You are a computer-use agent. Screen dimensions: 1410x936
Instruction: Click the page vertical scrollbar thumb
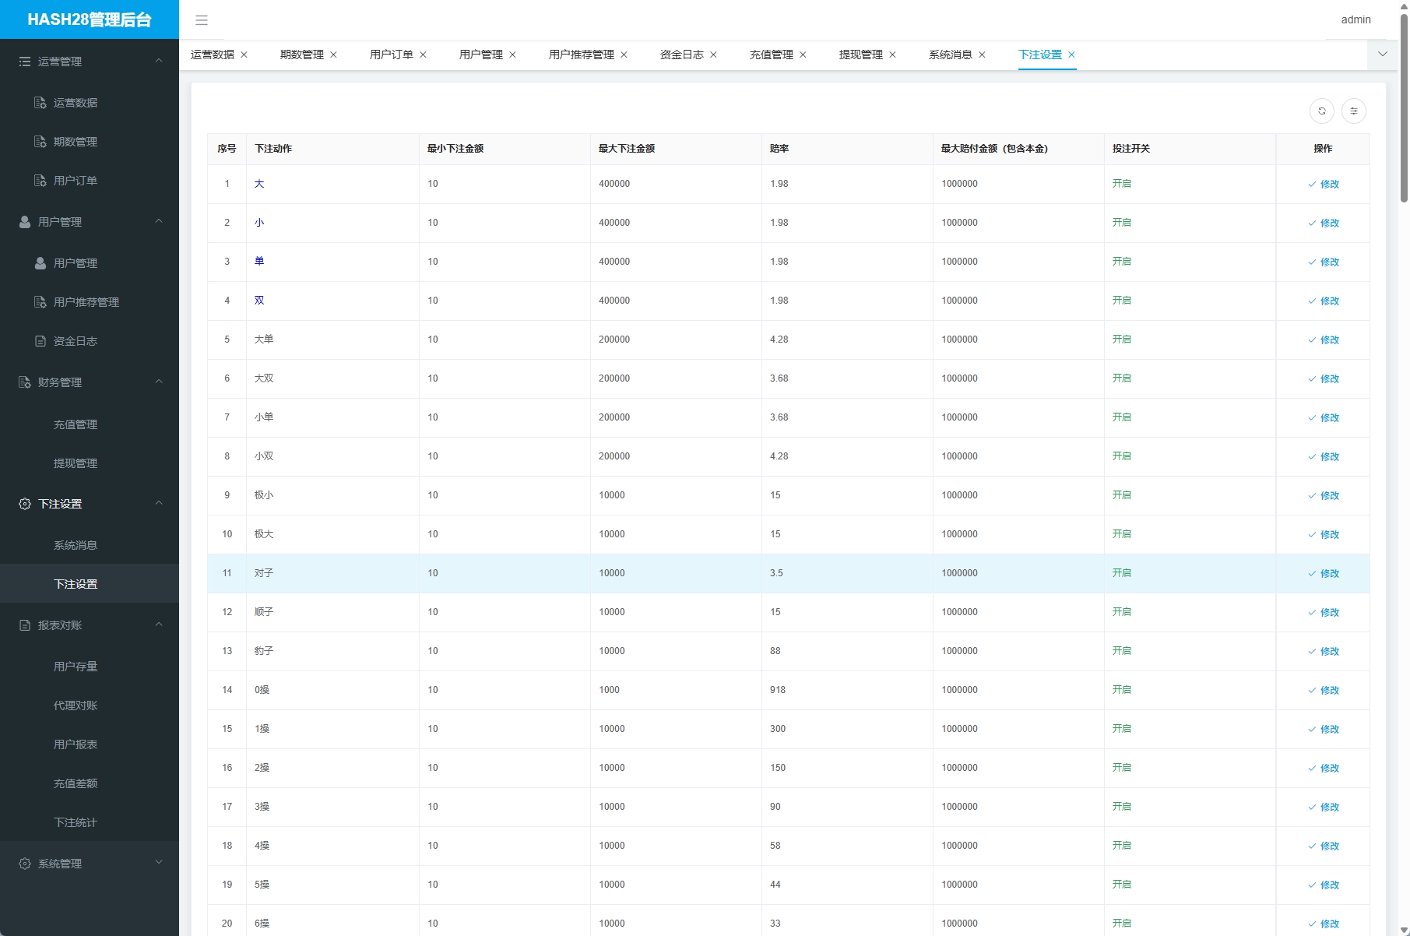(1404, 109)
